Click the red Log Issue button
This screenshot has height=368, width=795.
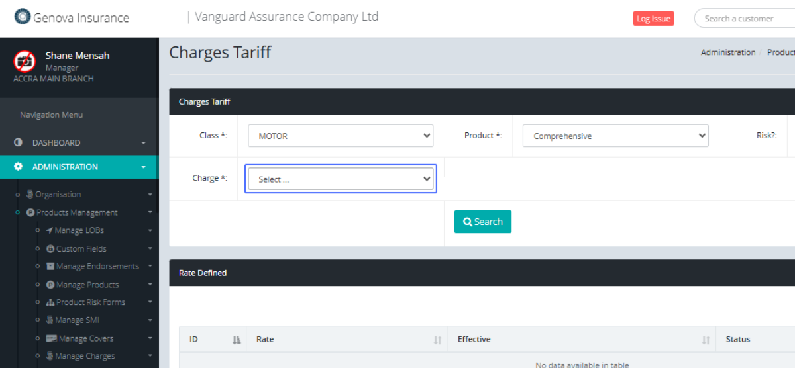tap(653, 19)
